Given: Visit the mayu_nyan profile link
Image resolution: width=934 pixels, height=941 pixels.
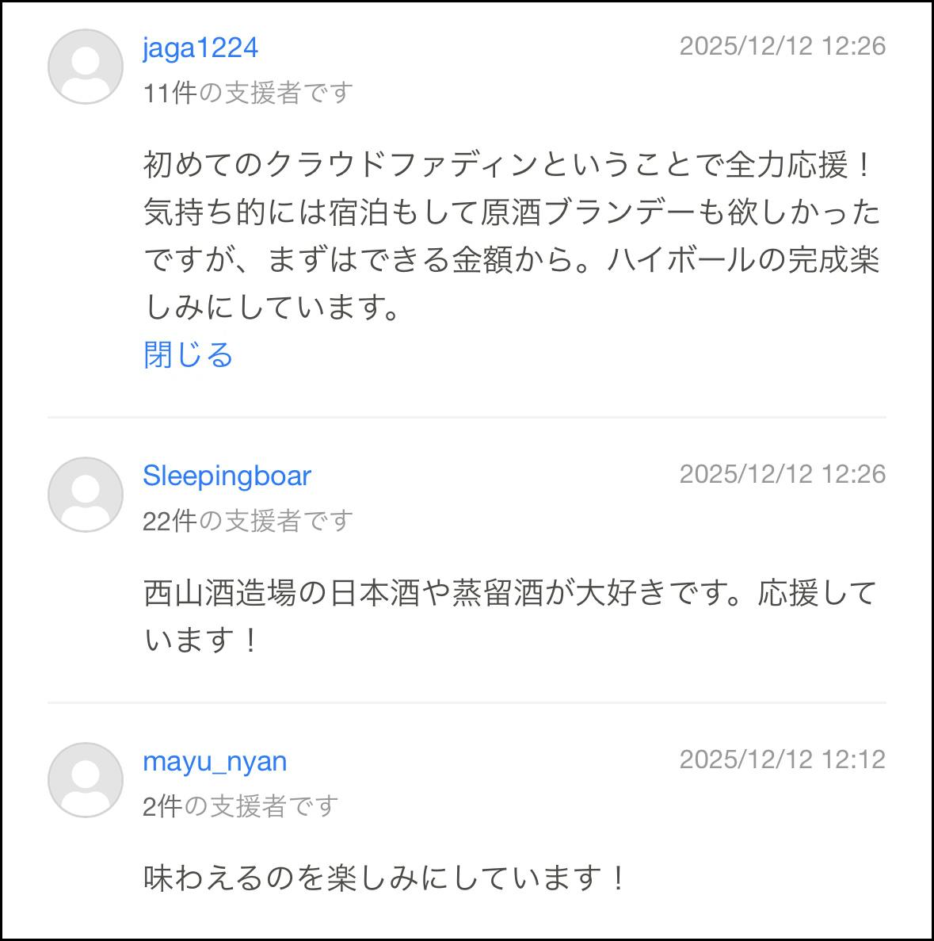Looking at the screenshot, I should (x=215, y=761).
